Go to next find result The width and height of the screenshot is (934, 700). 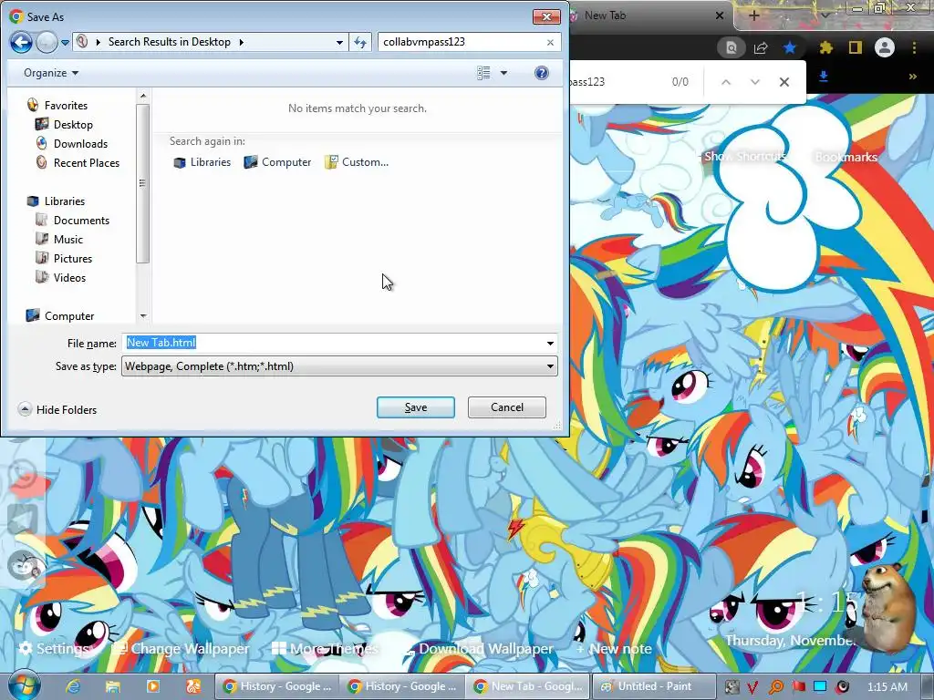click(x=754, y=82)
